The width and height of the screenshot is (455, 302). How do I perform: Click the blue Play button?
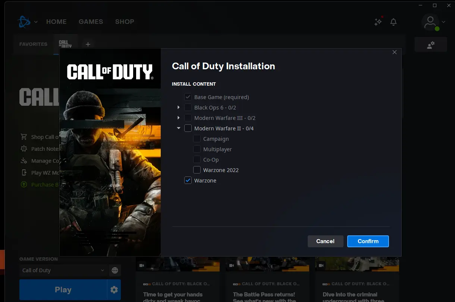tap(63, 290)
